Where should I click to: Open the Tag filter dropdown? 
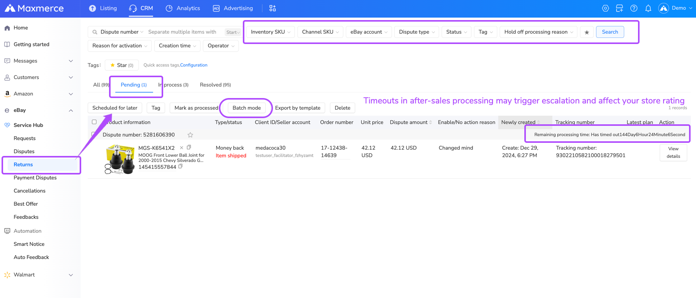point(486,32)
